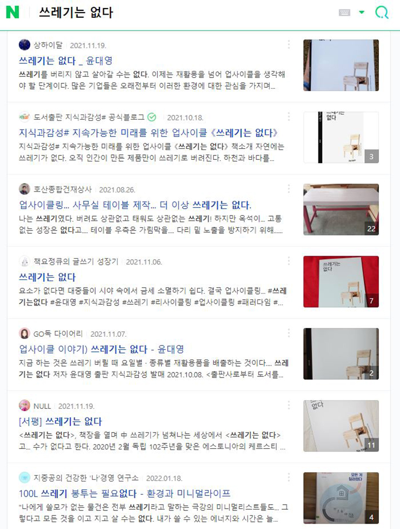400x529 pixels.
Task: Click the green Naver N logo
Action: pyautogui.click(x=12, y=12)
